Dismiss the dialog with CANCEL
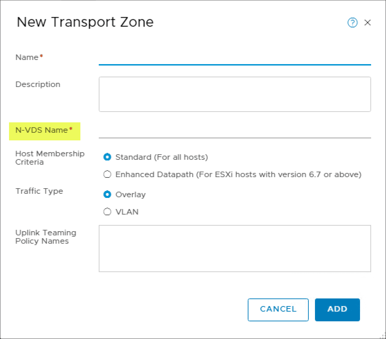This screenshot has height=339, width=386. coord(278,309)
